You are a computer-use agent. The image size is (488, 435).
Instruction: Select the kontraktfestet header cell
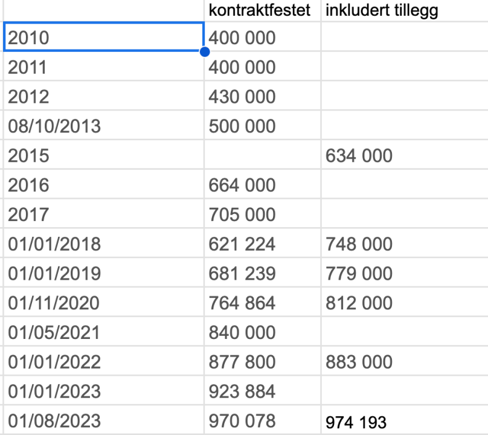point(260,10)
